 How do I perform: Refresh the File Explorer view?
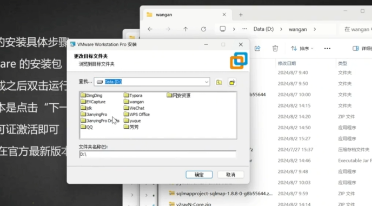203,29
